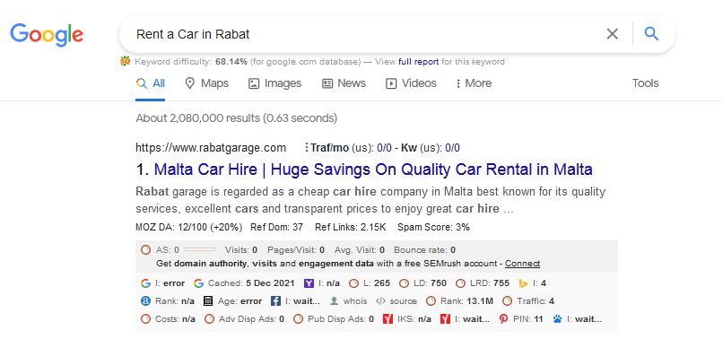Screen dimensions: 723x339
Task: Switch to the Maps tab
Action: [206, 83]
